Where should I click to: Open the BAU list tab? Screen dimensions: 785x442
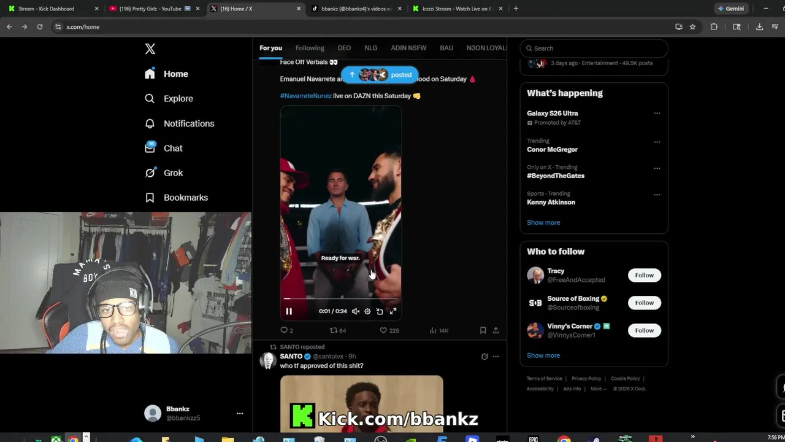point(446,48)
